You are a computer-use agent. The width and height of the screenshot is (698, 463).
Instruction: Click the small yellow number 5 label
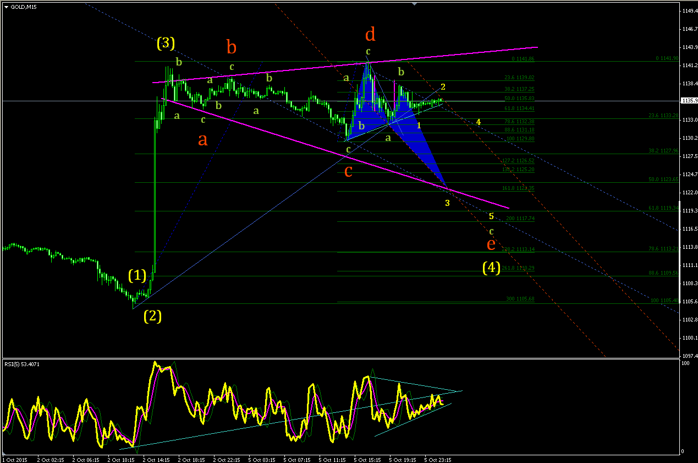tap(491, 216)
